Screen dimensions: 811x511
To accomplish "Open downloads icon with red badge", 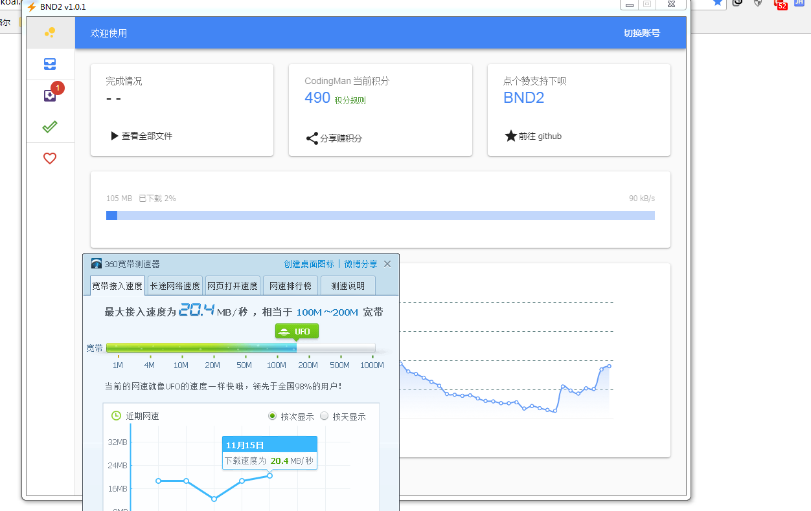I will pos(50,96).
